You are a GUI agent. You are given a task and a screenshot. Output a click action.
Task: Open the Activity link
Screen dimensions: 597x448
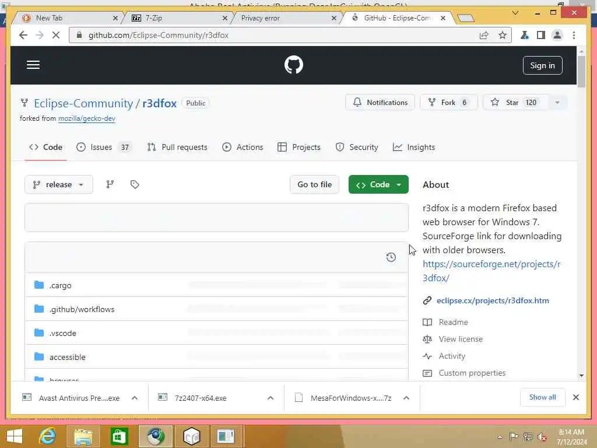coord(452,356)
